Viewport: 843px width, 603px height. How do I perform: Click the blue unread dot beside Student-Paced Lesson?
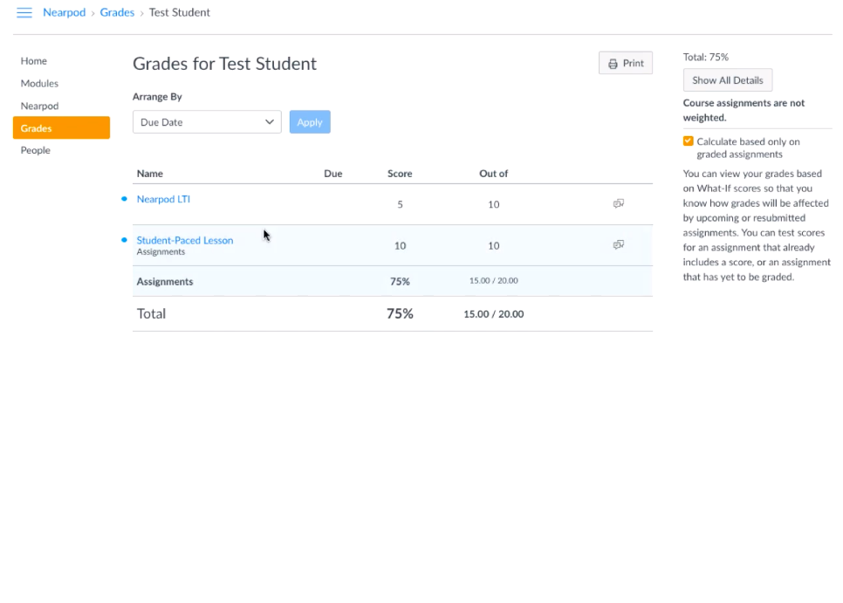124,240
